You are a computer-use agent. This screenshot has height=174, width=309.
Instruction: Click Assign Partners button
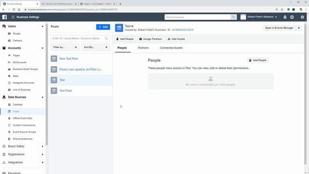(x=150, y=39)
